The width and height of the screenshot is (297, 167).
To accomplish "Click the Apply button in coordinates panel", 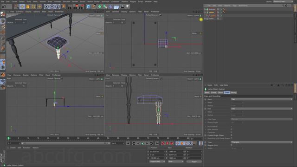I will (194, 161).
